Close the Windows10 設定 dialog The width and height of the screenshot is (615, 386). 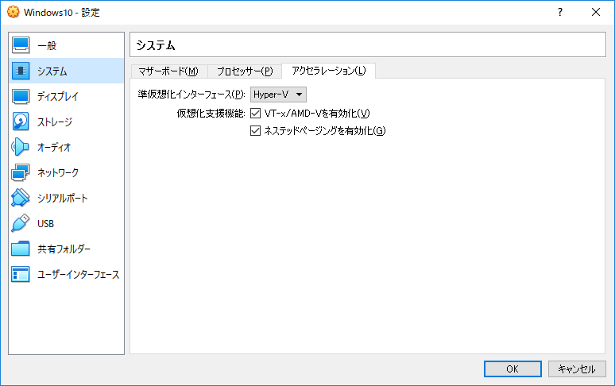[x=596, y=12]
